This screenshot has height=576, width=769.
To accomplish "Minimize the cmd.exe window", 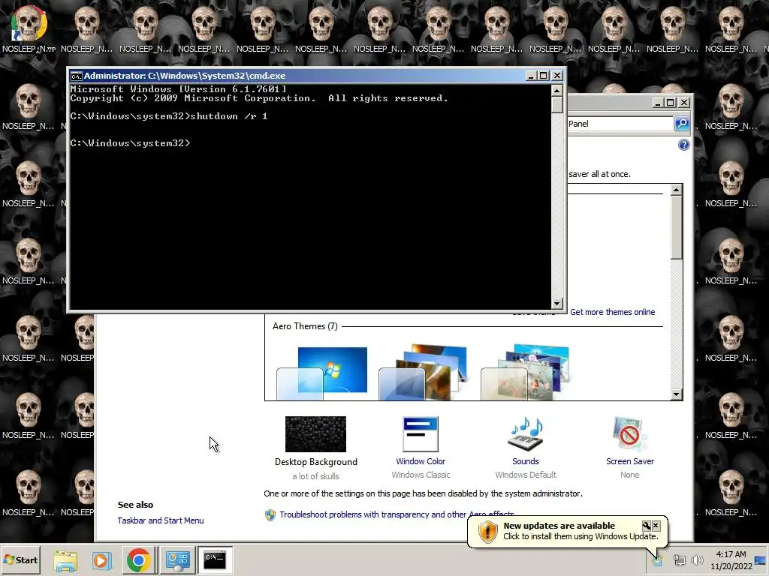I will [x=531, y=76].
